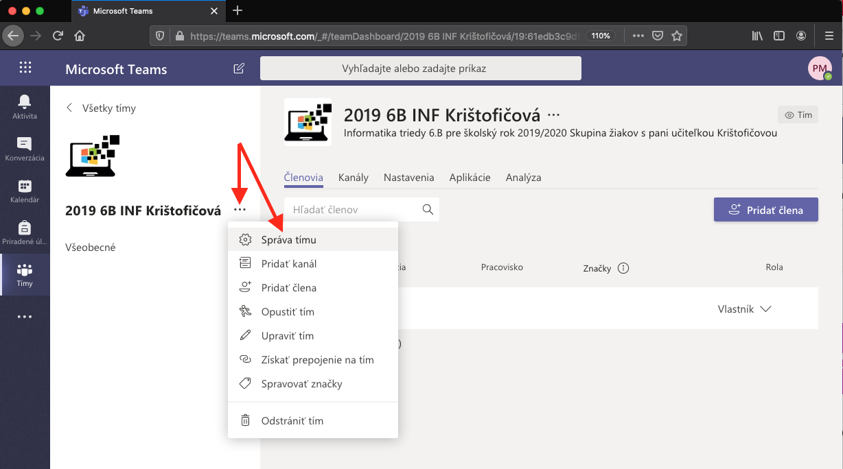Switch to the Kanály tab
843x469 pixels.
pos(353,178)
